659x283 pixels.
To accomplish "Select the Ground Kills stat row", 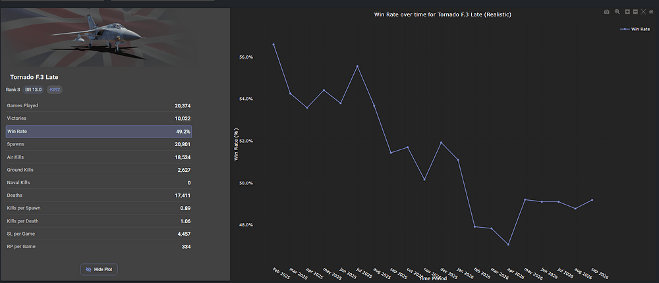I will tap(99, 170).
